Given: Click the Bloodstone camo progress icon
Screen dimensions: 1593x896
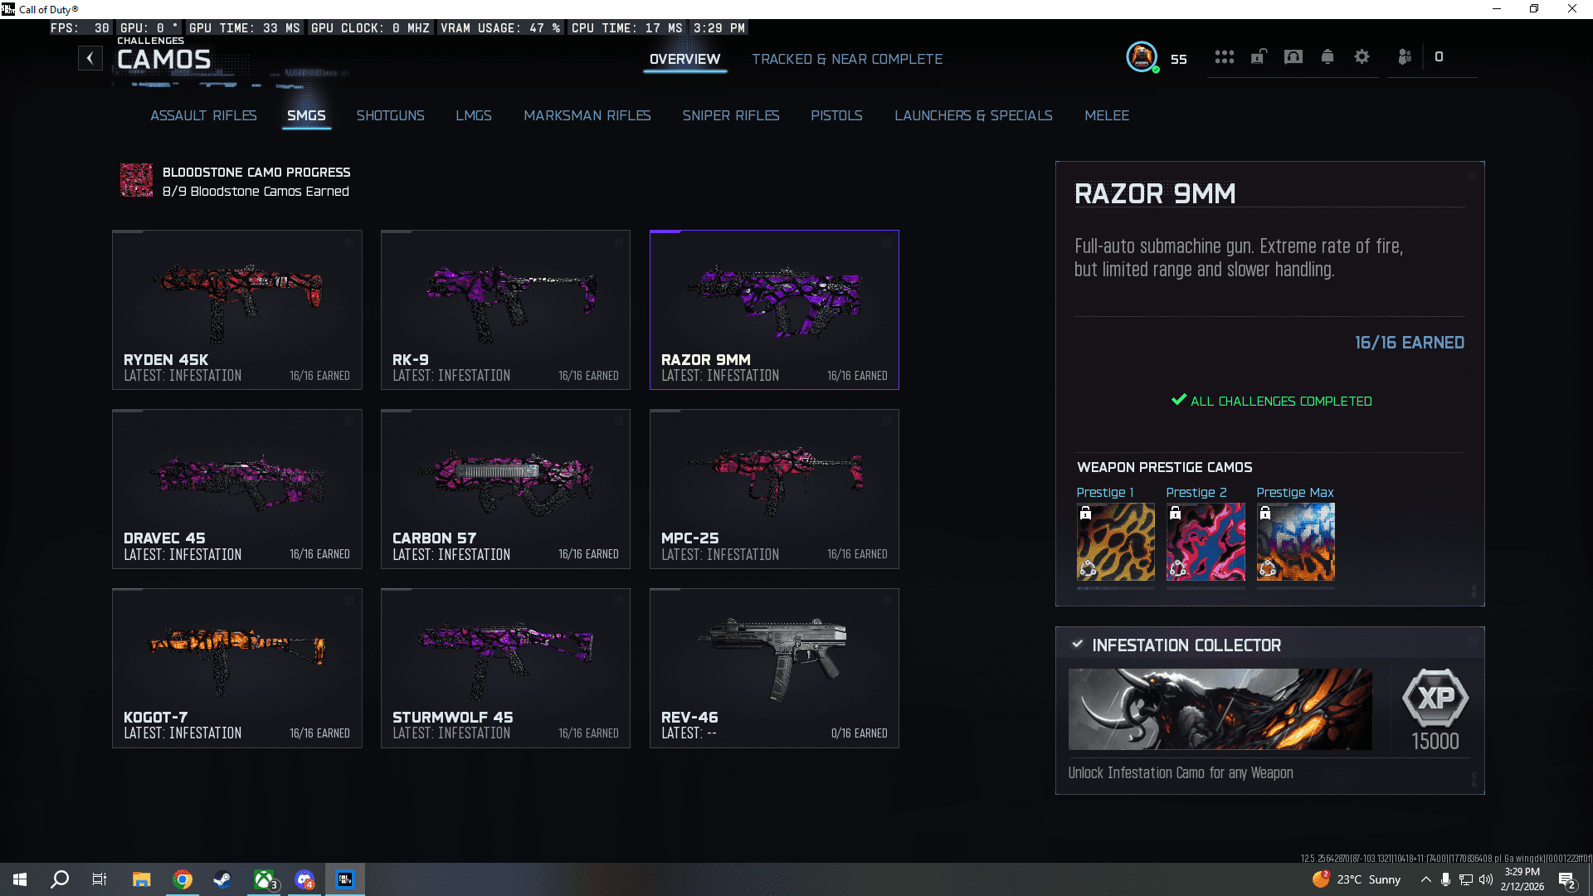Looking at the screenshot, I should [137, 180].
